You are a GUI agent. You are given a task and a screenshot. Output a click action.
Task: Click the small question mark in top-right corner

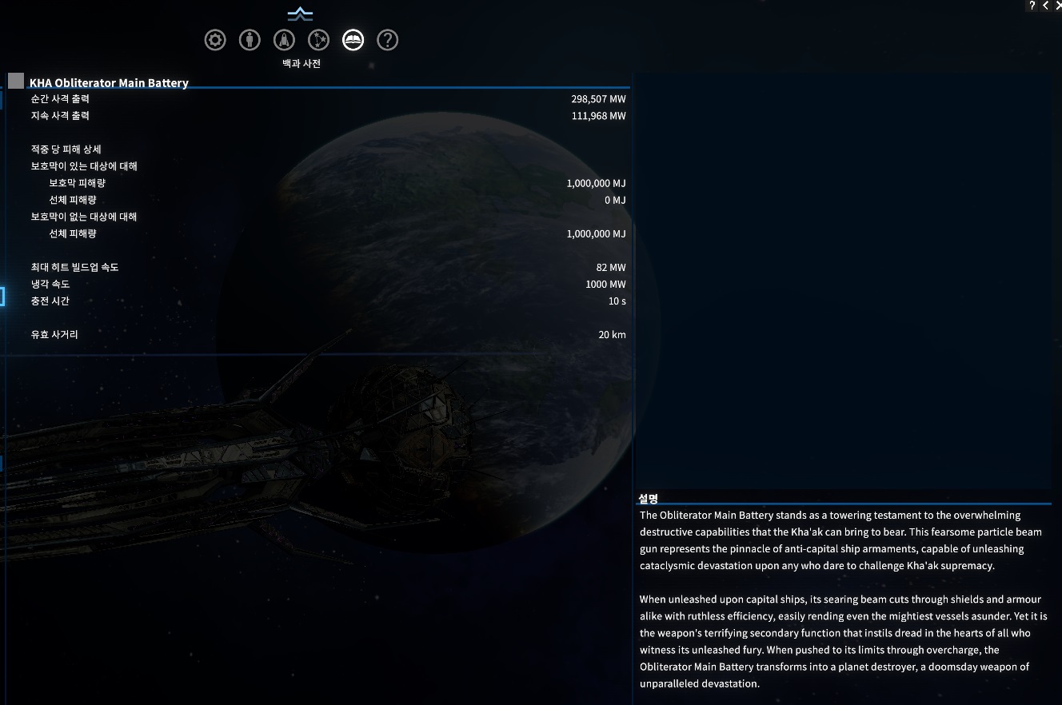click(x=1032, y=6)
